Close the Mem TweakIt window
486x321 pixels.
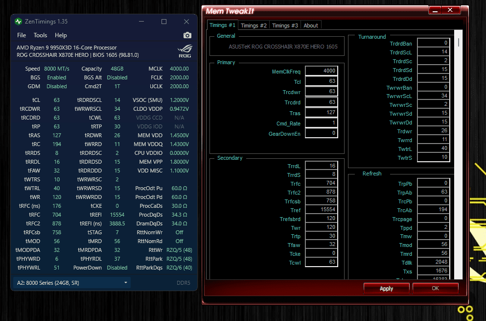(x=450, y=10)
